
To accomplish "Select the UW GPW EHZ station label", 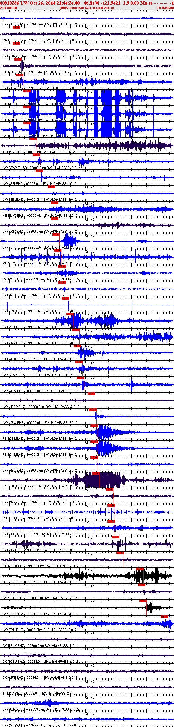I will click(40, 391).
